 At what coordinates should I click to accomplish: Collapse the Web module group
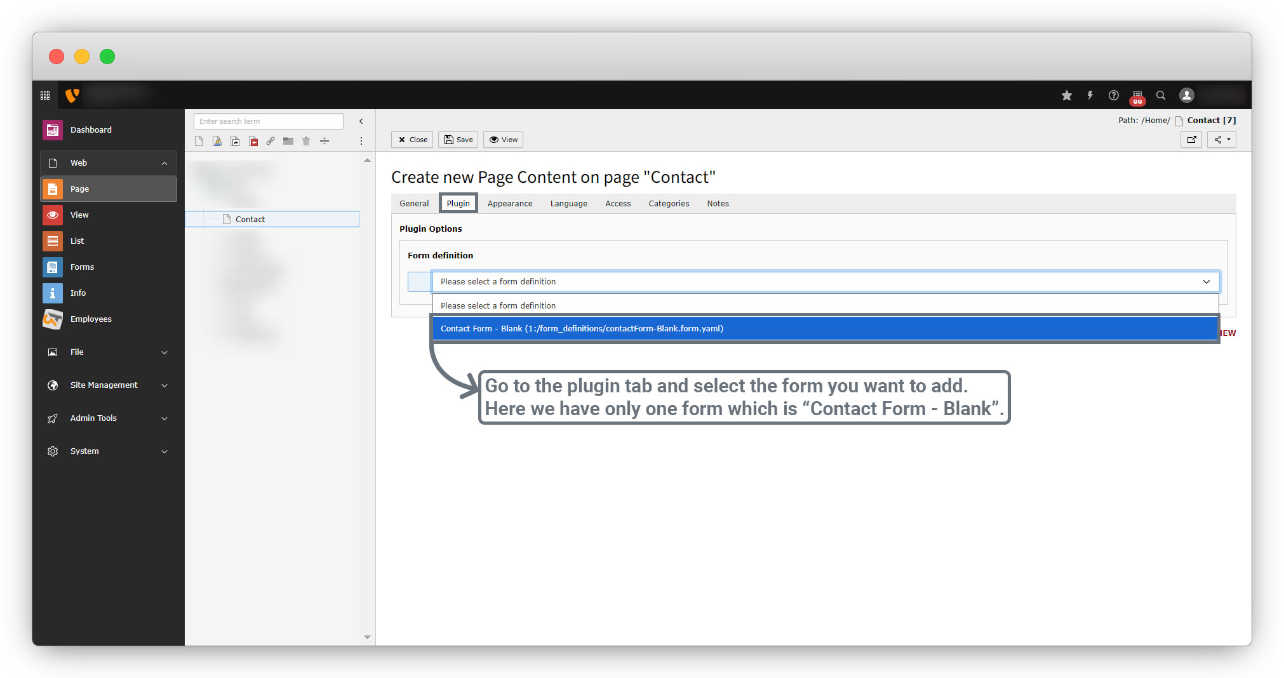[x=164, y=163]
